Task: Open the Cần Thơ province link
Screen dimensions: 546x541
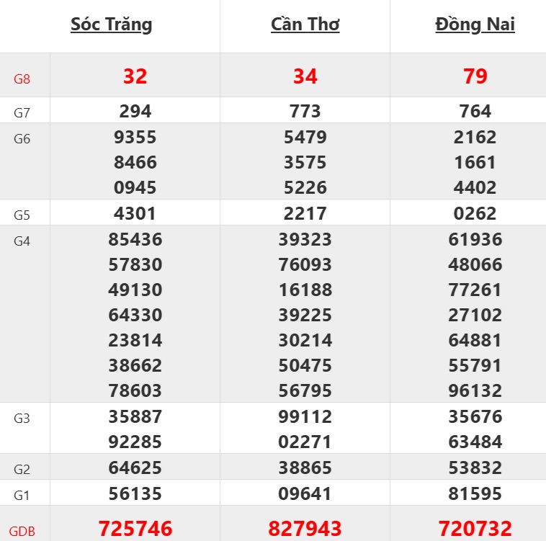Action: (x=305, y=24)
